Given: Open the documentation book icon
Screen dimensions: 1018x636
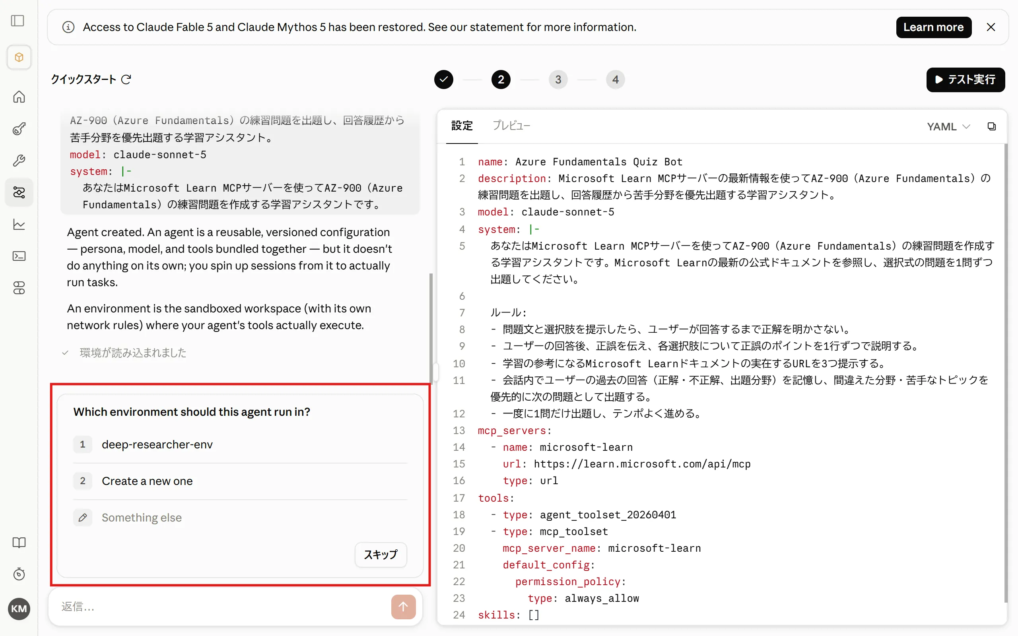Looking at the screenshot, I should [19, 543].
